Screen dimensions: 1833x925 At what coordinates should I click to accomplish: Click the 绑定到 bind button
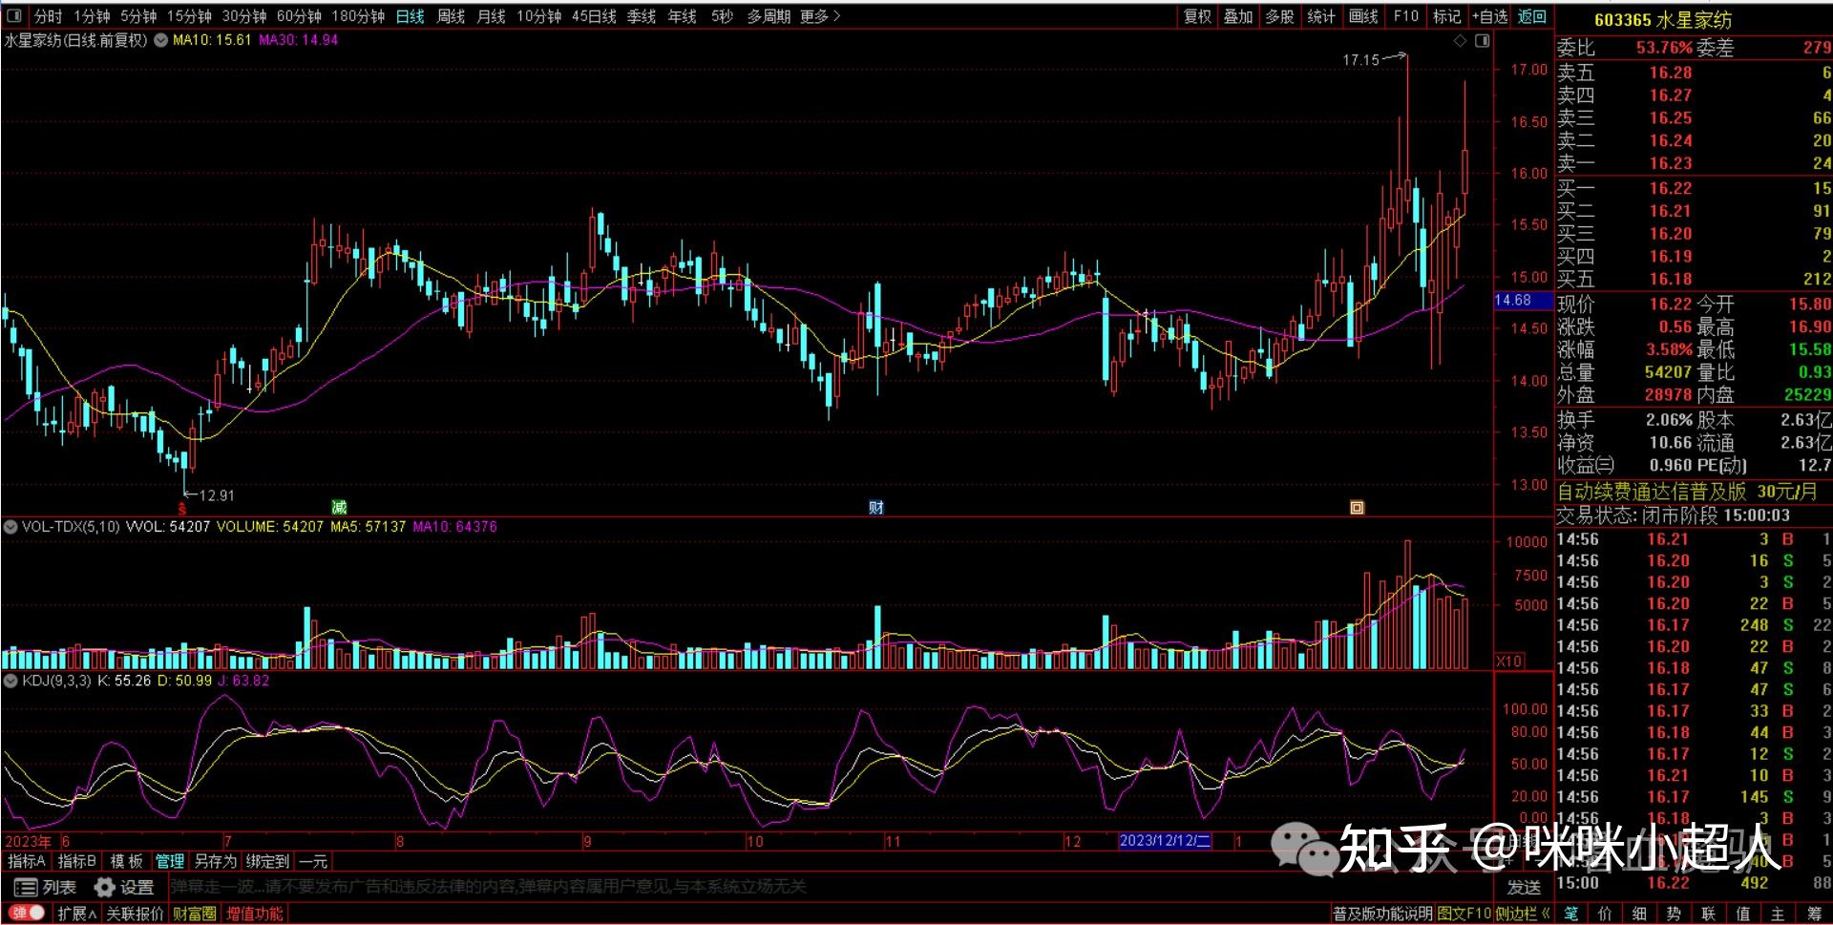click(267, 861)
